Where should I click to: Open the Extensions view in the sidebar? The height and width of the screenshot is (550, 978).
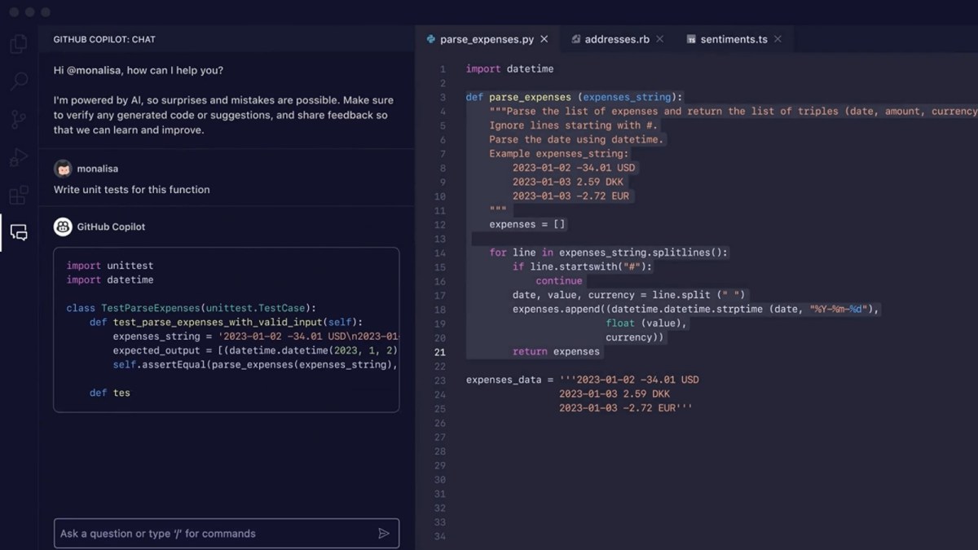click(x=18, y=196)
